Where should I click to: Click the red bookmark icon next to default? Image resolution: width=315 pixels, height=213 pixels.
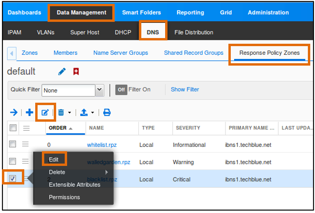tap(76, 71)
